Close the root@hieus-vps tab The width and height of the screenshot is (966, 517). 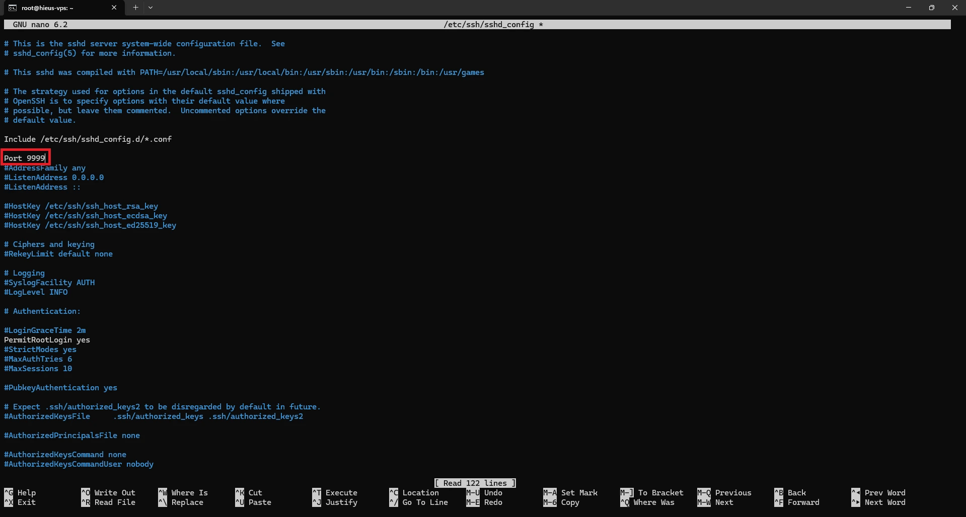coord(114,8)
